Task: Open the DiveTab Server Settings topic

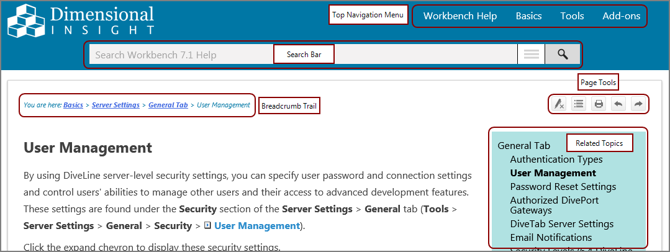Action: pos(562,224)
